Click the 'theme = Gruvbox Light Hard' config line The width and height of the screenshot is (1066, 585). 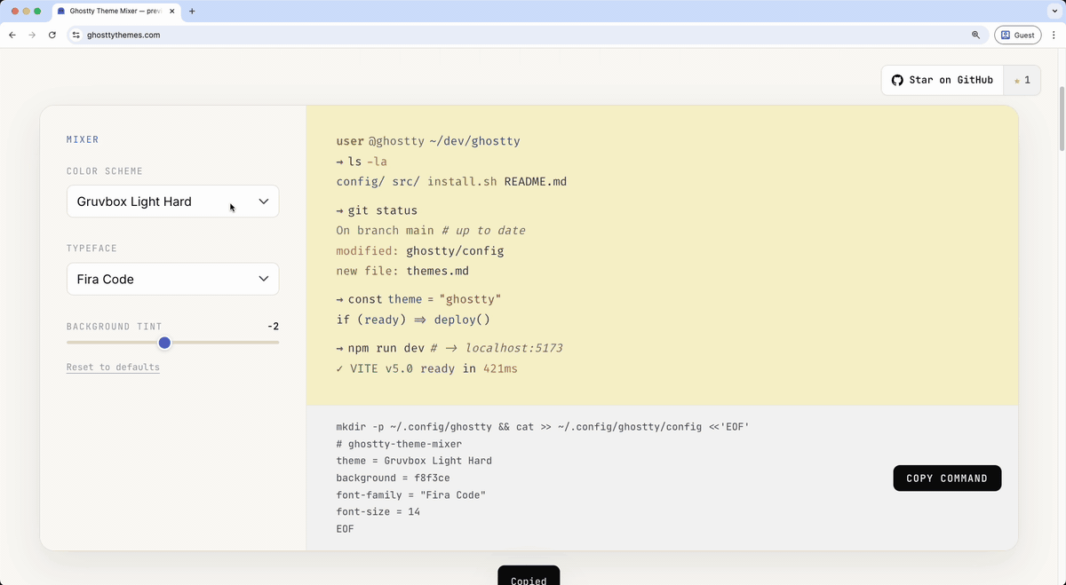pos(414,461)
